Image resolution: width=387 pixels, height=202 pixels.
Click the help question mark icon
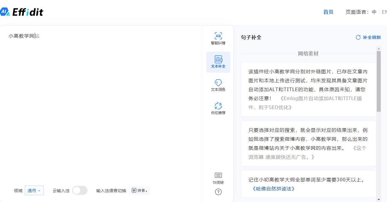tap(218, 192)
